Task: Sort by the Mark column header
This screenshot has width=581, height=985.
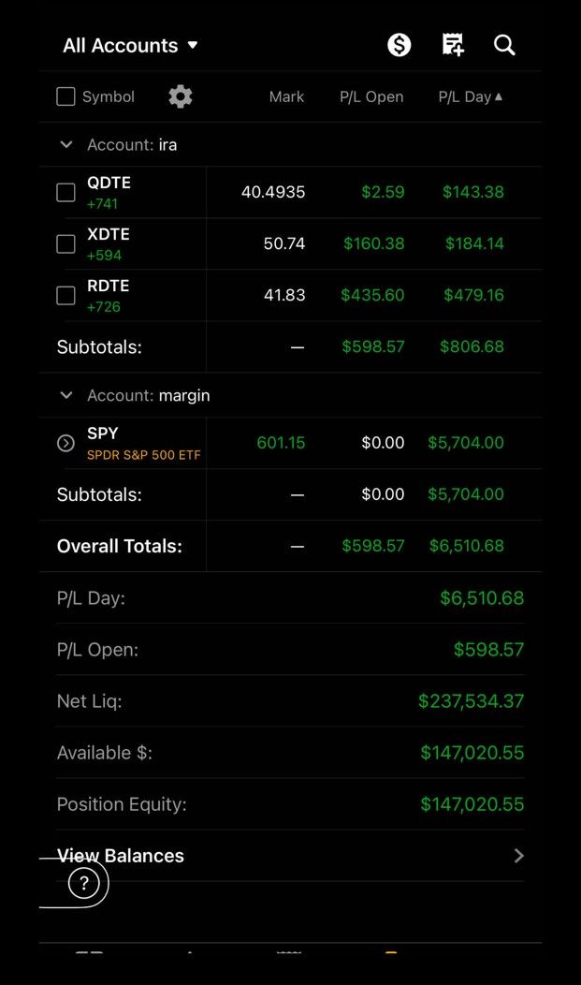Action: 286,96
